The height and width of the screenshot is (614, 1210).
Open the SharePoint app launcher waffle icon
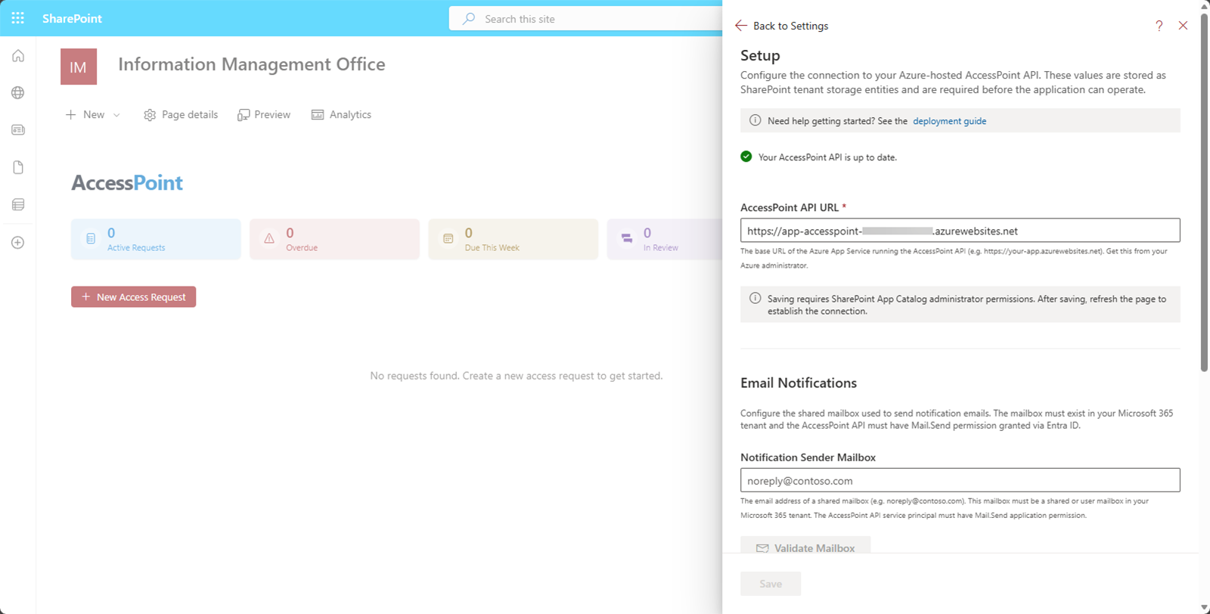[17, 18]
